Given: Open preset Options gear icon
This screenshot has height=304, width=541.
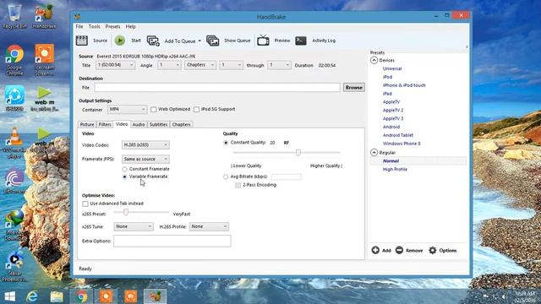Looking at the screenshot, I should click(433, 250).
